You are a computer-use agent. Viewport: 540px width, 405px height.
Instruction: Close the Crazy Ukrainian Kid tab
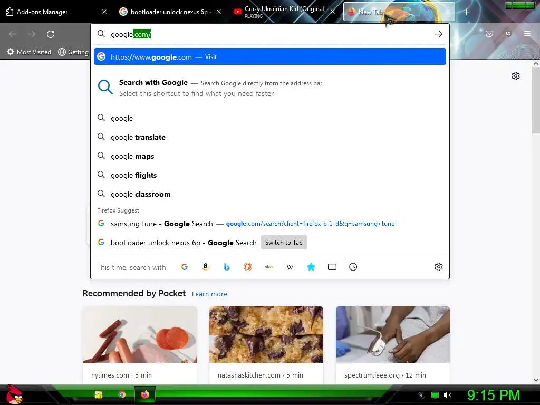tap(333, 12)
